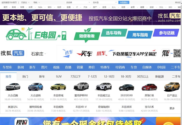
Task: Open 本田思域 yellow car thumbnail
Action: [x=58, y=87]
